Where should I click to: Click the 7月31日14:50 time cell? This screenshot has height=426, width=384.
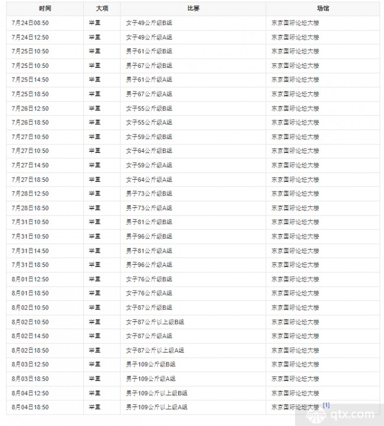click(x=45, y=251)
